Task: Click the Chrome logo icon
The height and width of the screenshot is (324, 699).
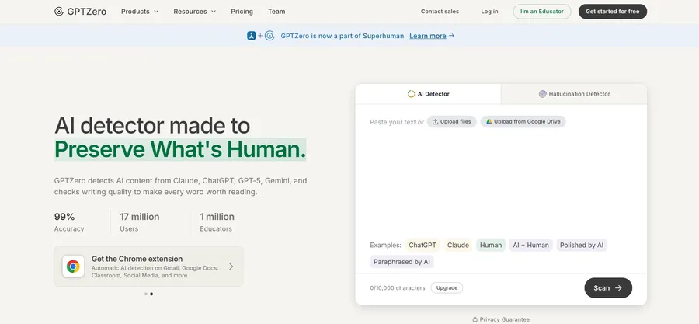Action: (73, 267)
